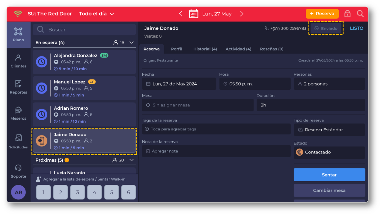Switch to the Perfil tab
381x215 pixels.
click(x=177, y=49)
